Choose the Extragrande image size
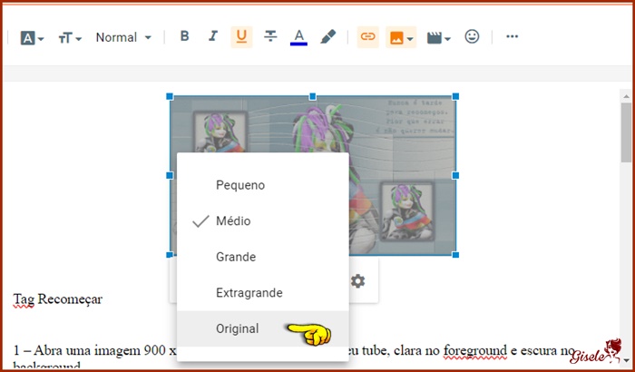635x372 pixels. tap(263, 292)
